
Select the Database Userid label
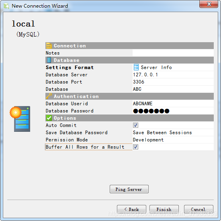67,103
